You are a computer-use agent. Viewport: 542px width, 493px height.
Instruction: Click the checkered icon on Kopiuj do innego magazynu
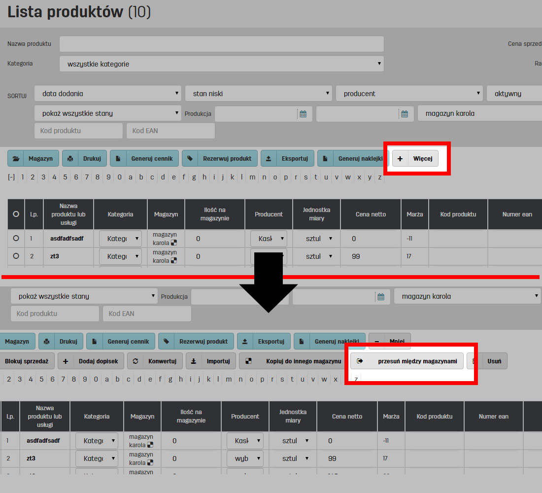pos(248,361)
